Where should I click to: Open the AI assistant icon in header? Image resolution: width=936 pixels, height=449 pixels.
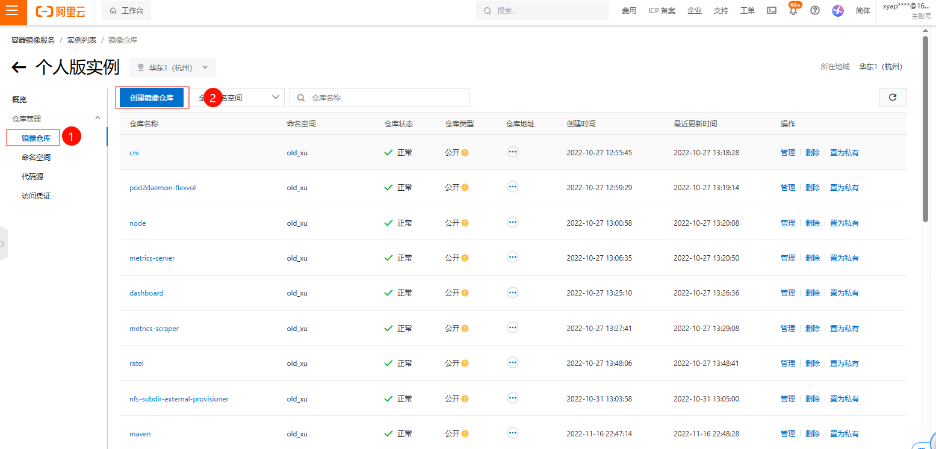[838, 11]
